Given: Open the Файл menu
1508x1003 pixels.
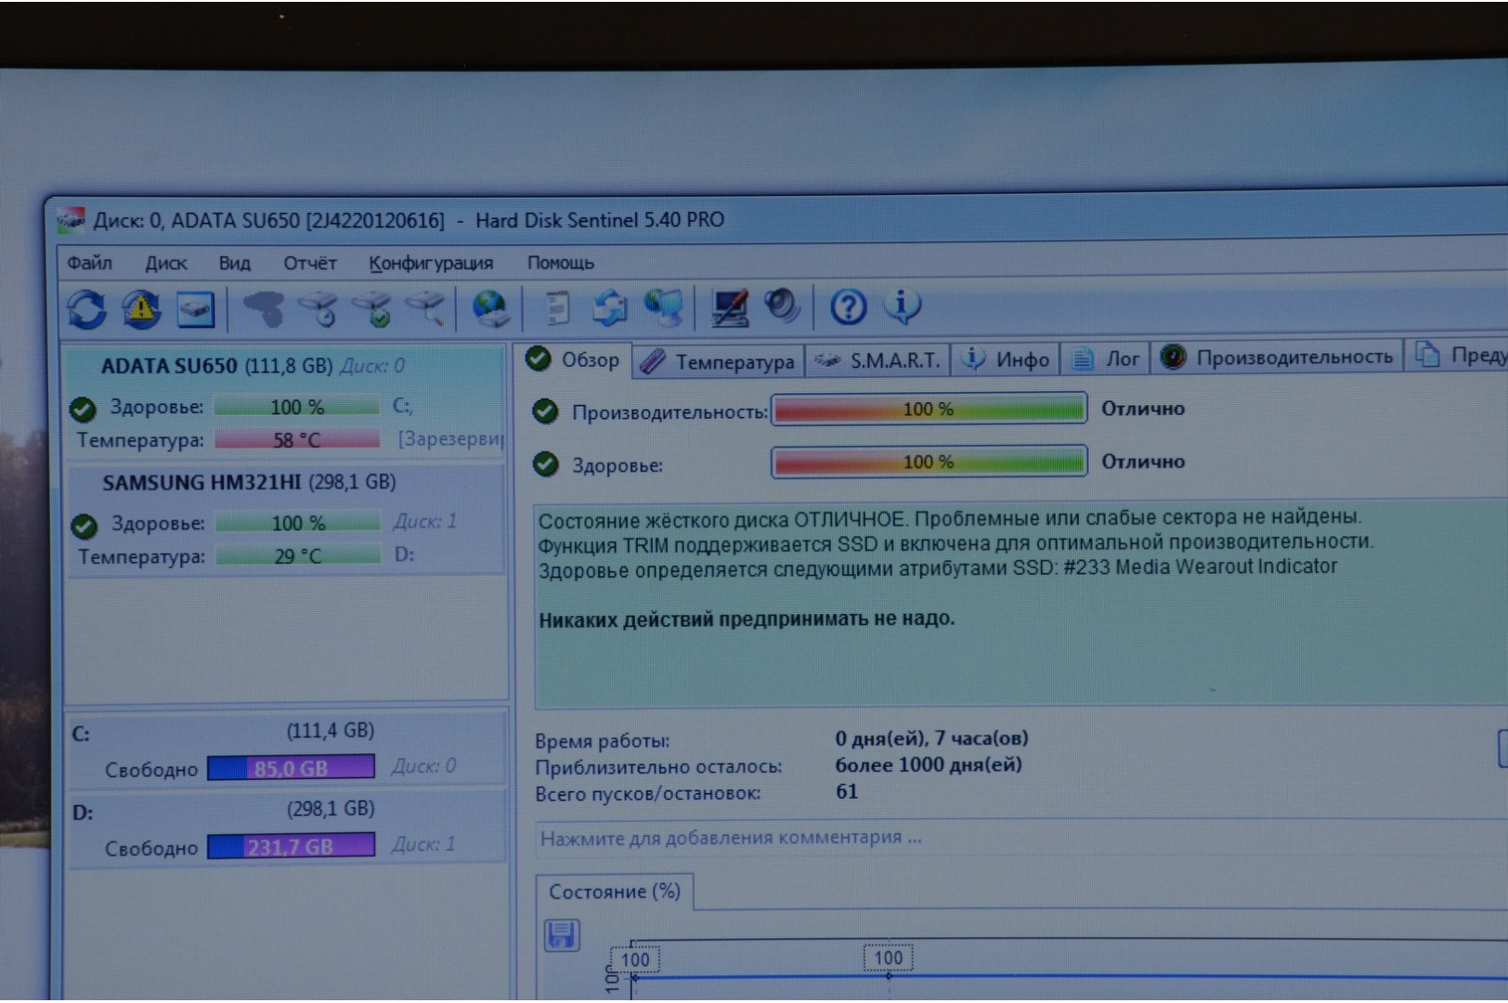Looking at the screenshot, I should pos(89,263).
